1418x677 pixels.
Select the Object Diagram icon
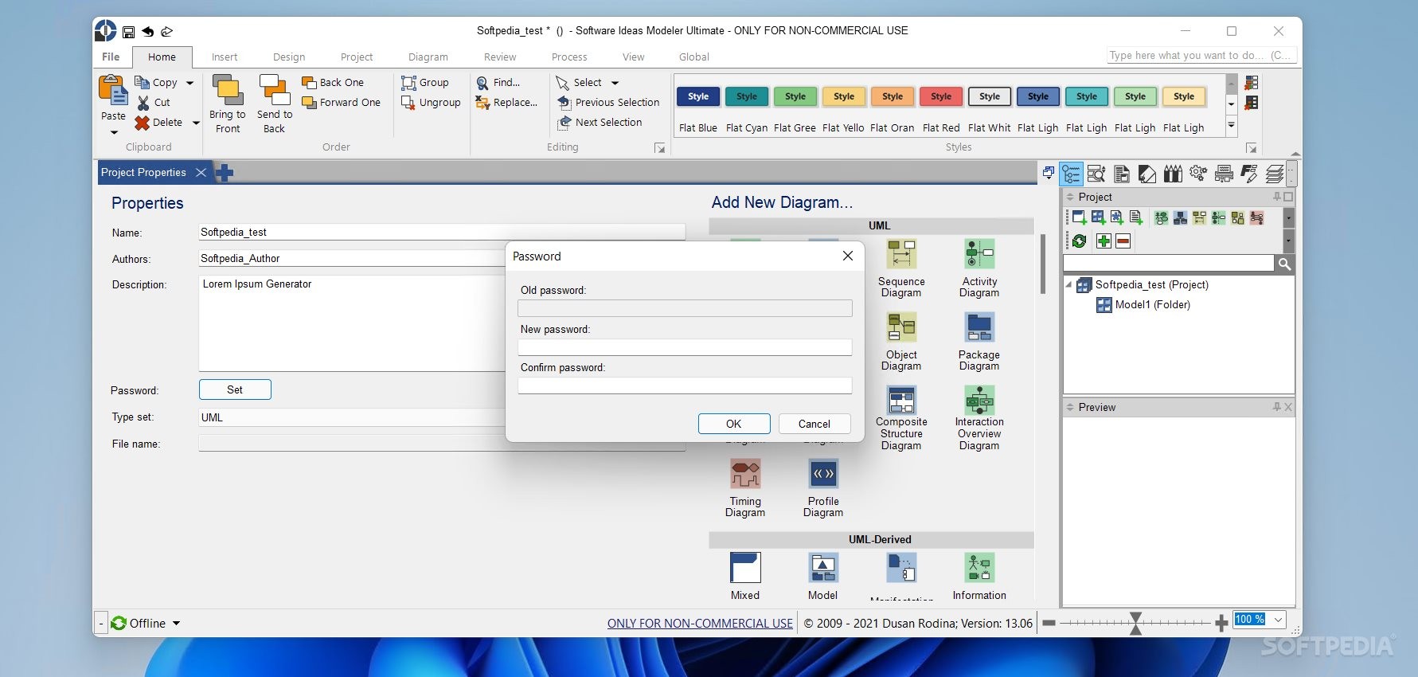click(x=901, y=327)
